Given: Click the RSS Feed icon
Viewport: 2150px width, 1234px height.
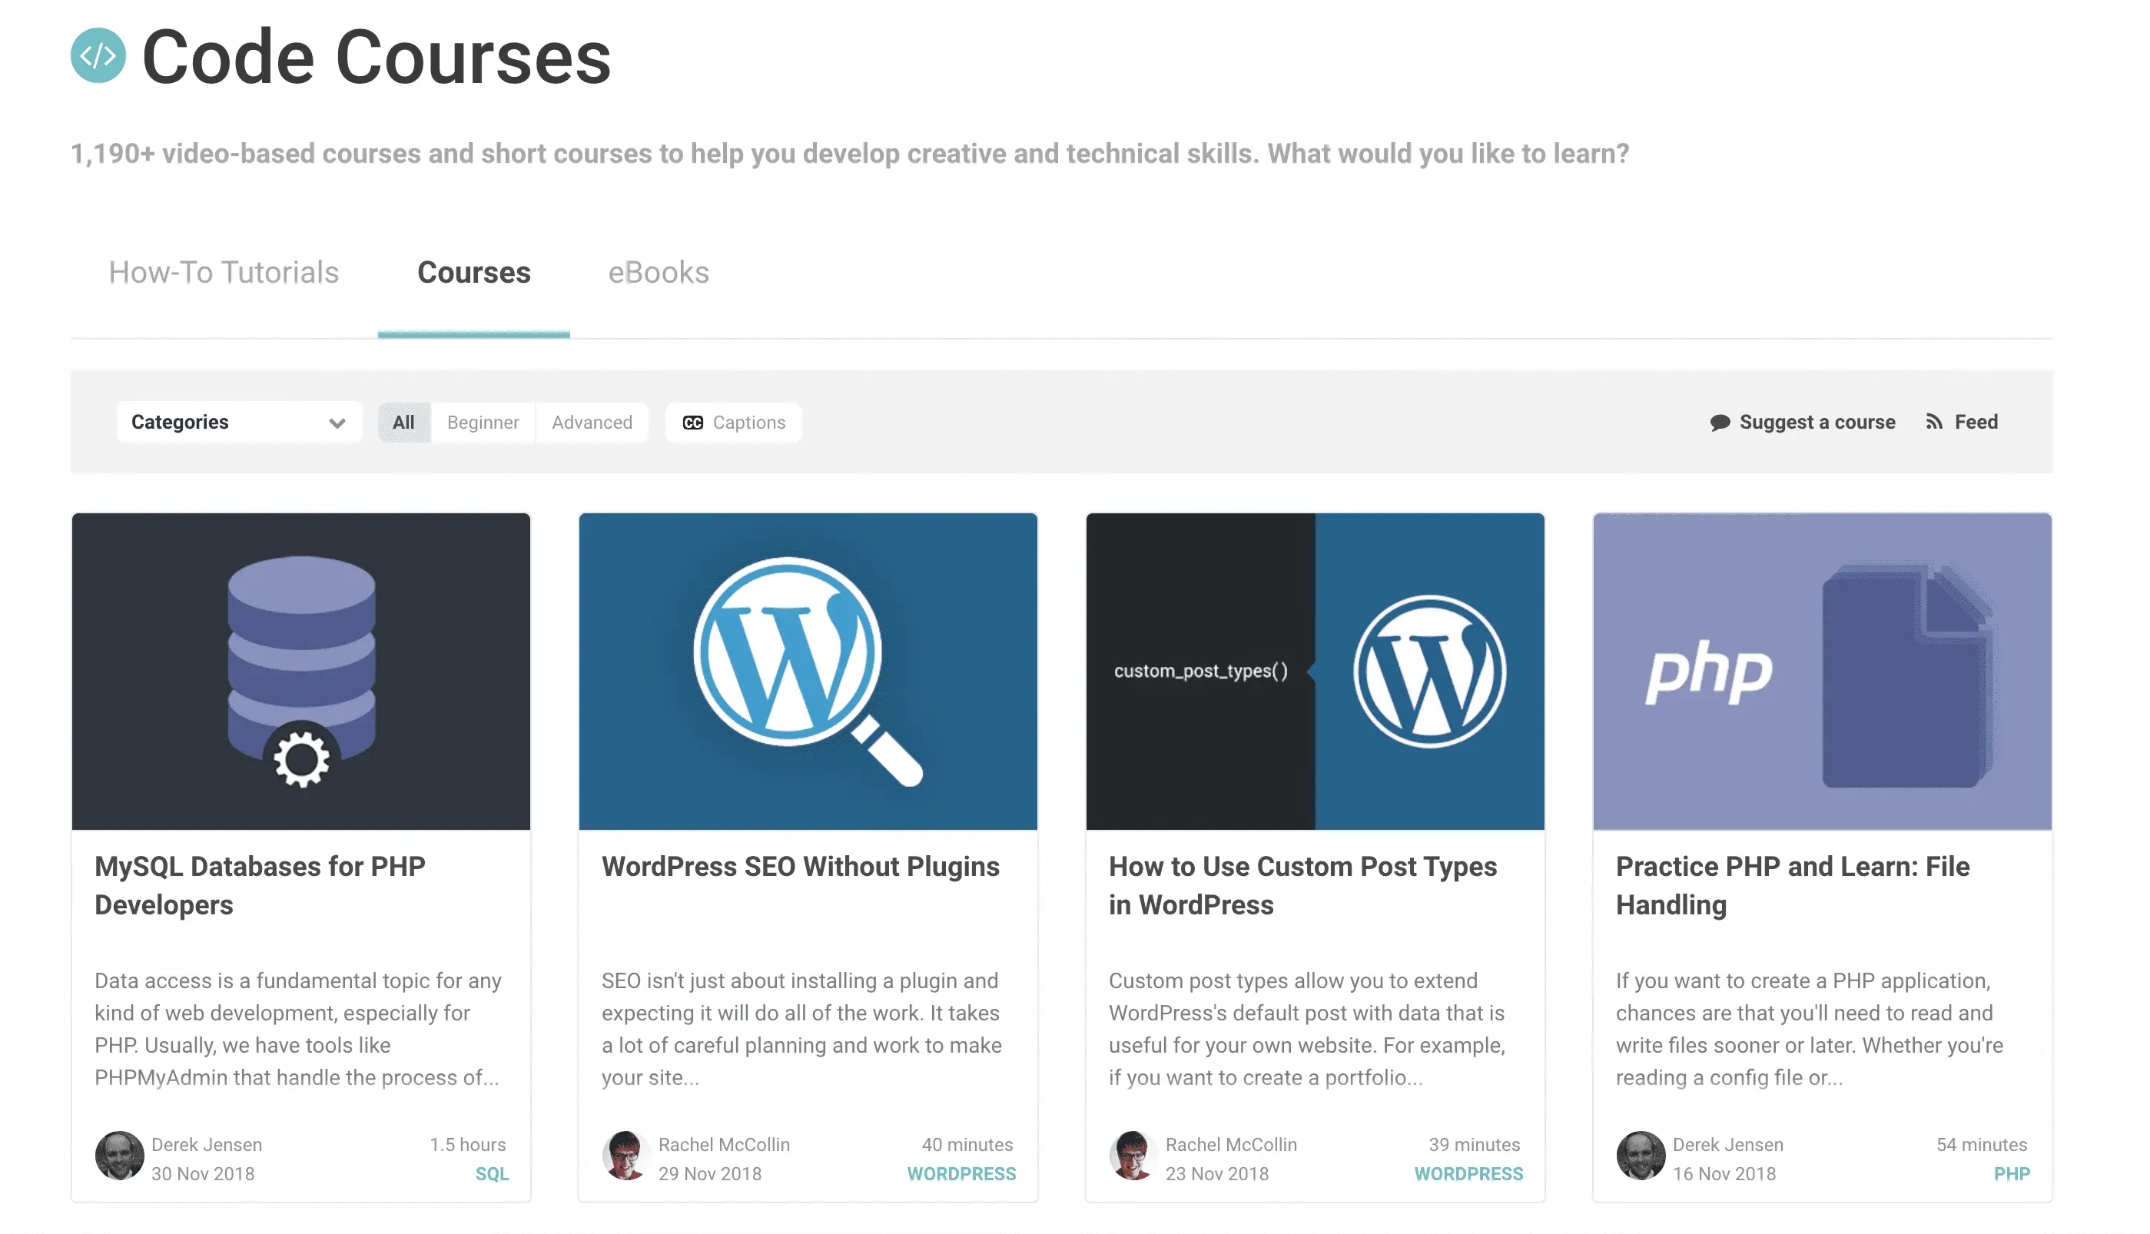Looking at the screenshot, I should click(x=1933, y=421).
